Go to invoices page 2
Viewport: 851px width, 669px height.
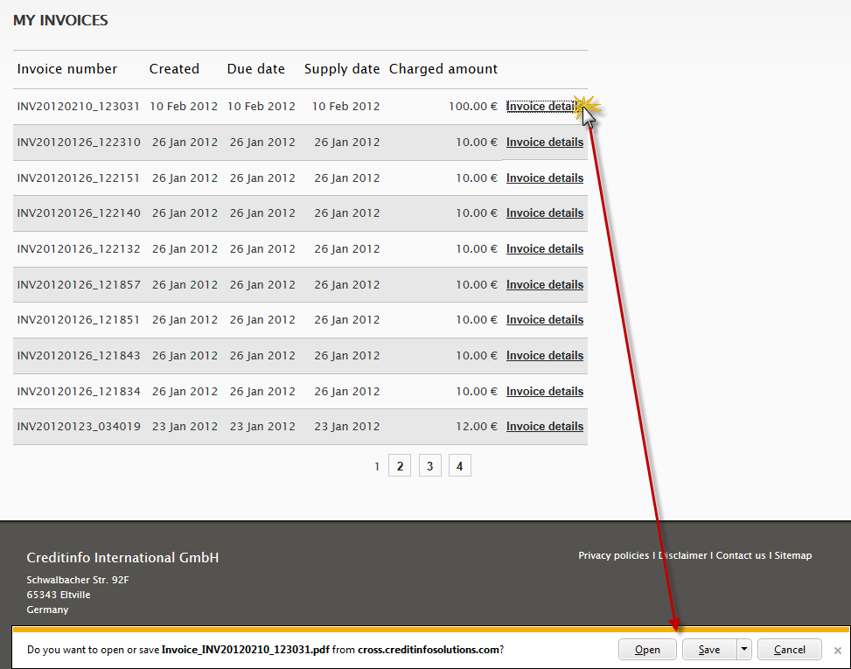pos(400,466)
